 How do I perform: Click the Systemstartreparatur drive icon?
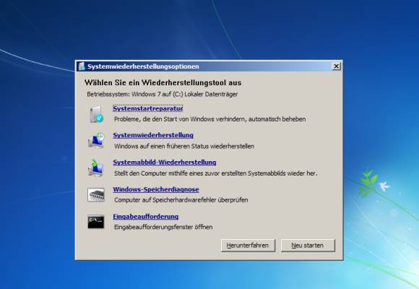pos(96,114)
